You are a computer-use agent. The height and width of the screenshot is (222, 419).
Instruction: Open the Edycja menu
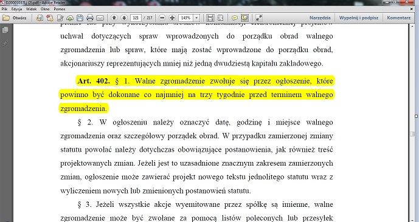coord(16,9)
